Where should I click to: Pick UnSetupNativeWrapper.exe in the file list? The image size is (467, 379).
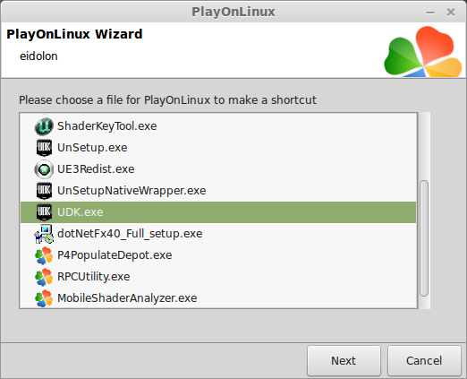(218, 191)
